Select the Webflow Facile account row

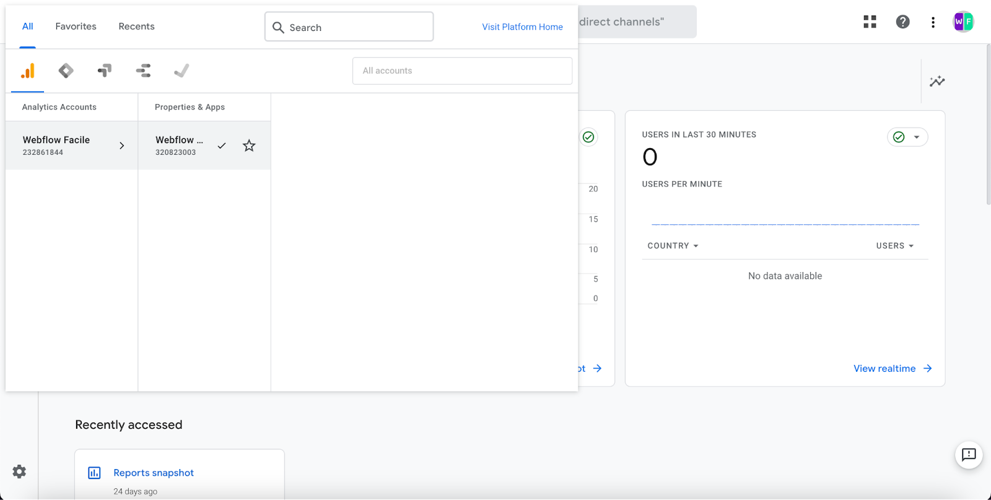pos(72,146)
